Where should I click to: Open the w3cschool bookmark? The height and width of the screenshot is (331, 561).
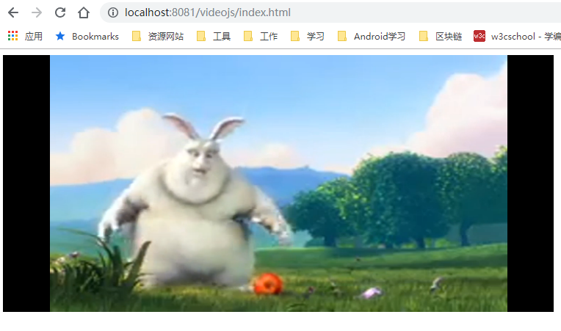[517, 36]
